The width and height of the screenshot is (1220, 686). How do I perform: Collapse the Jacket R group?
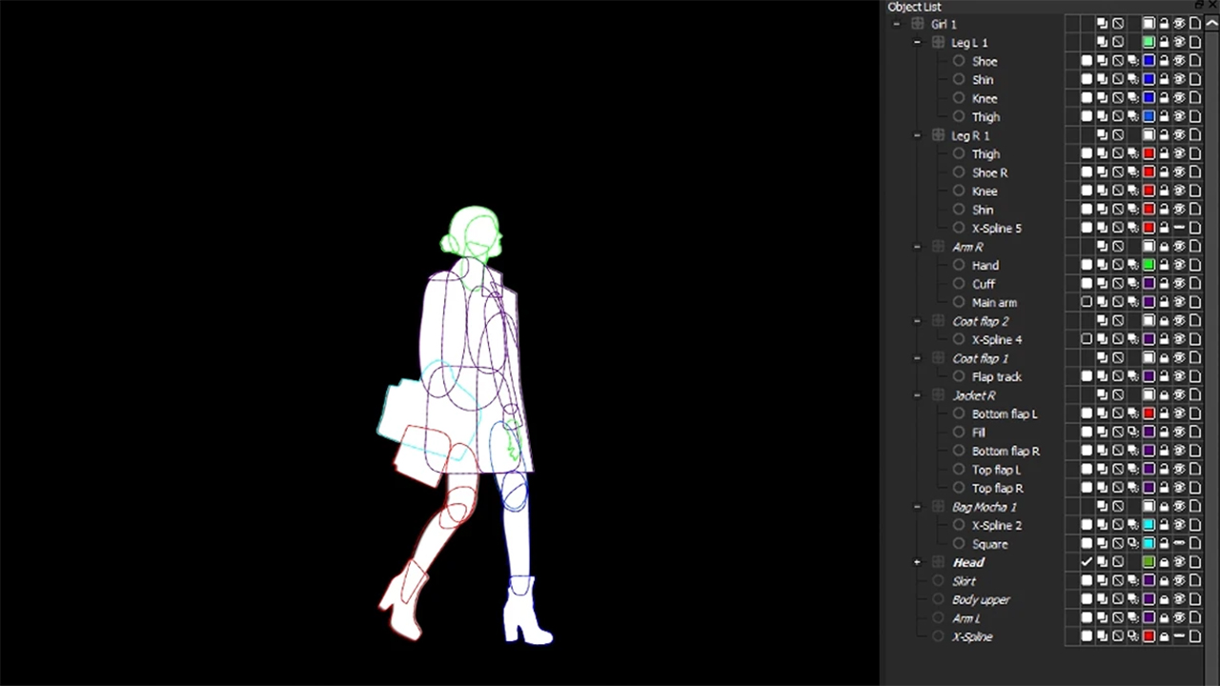[x=917, y=395]
